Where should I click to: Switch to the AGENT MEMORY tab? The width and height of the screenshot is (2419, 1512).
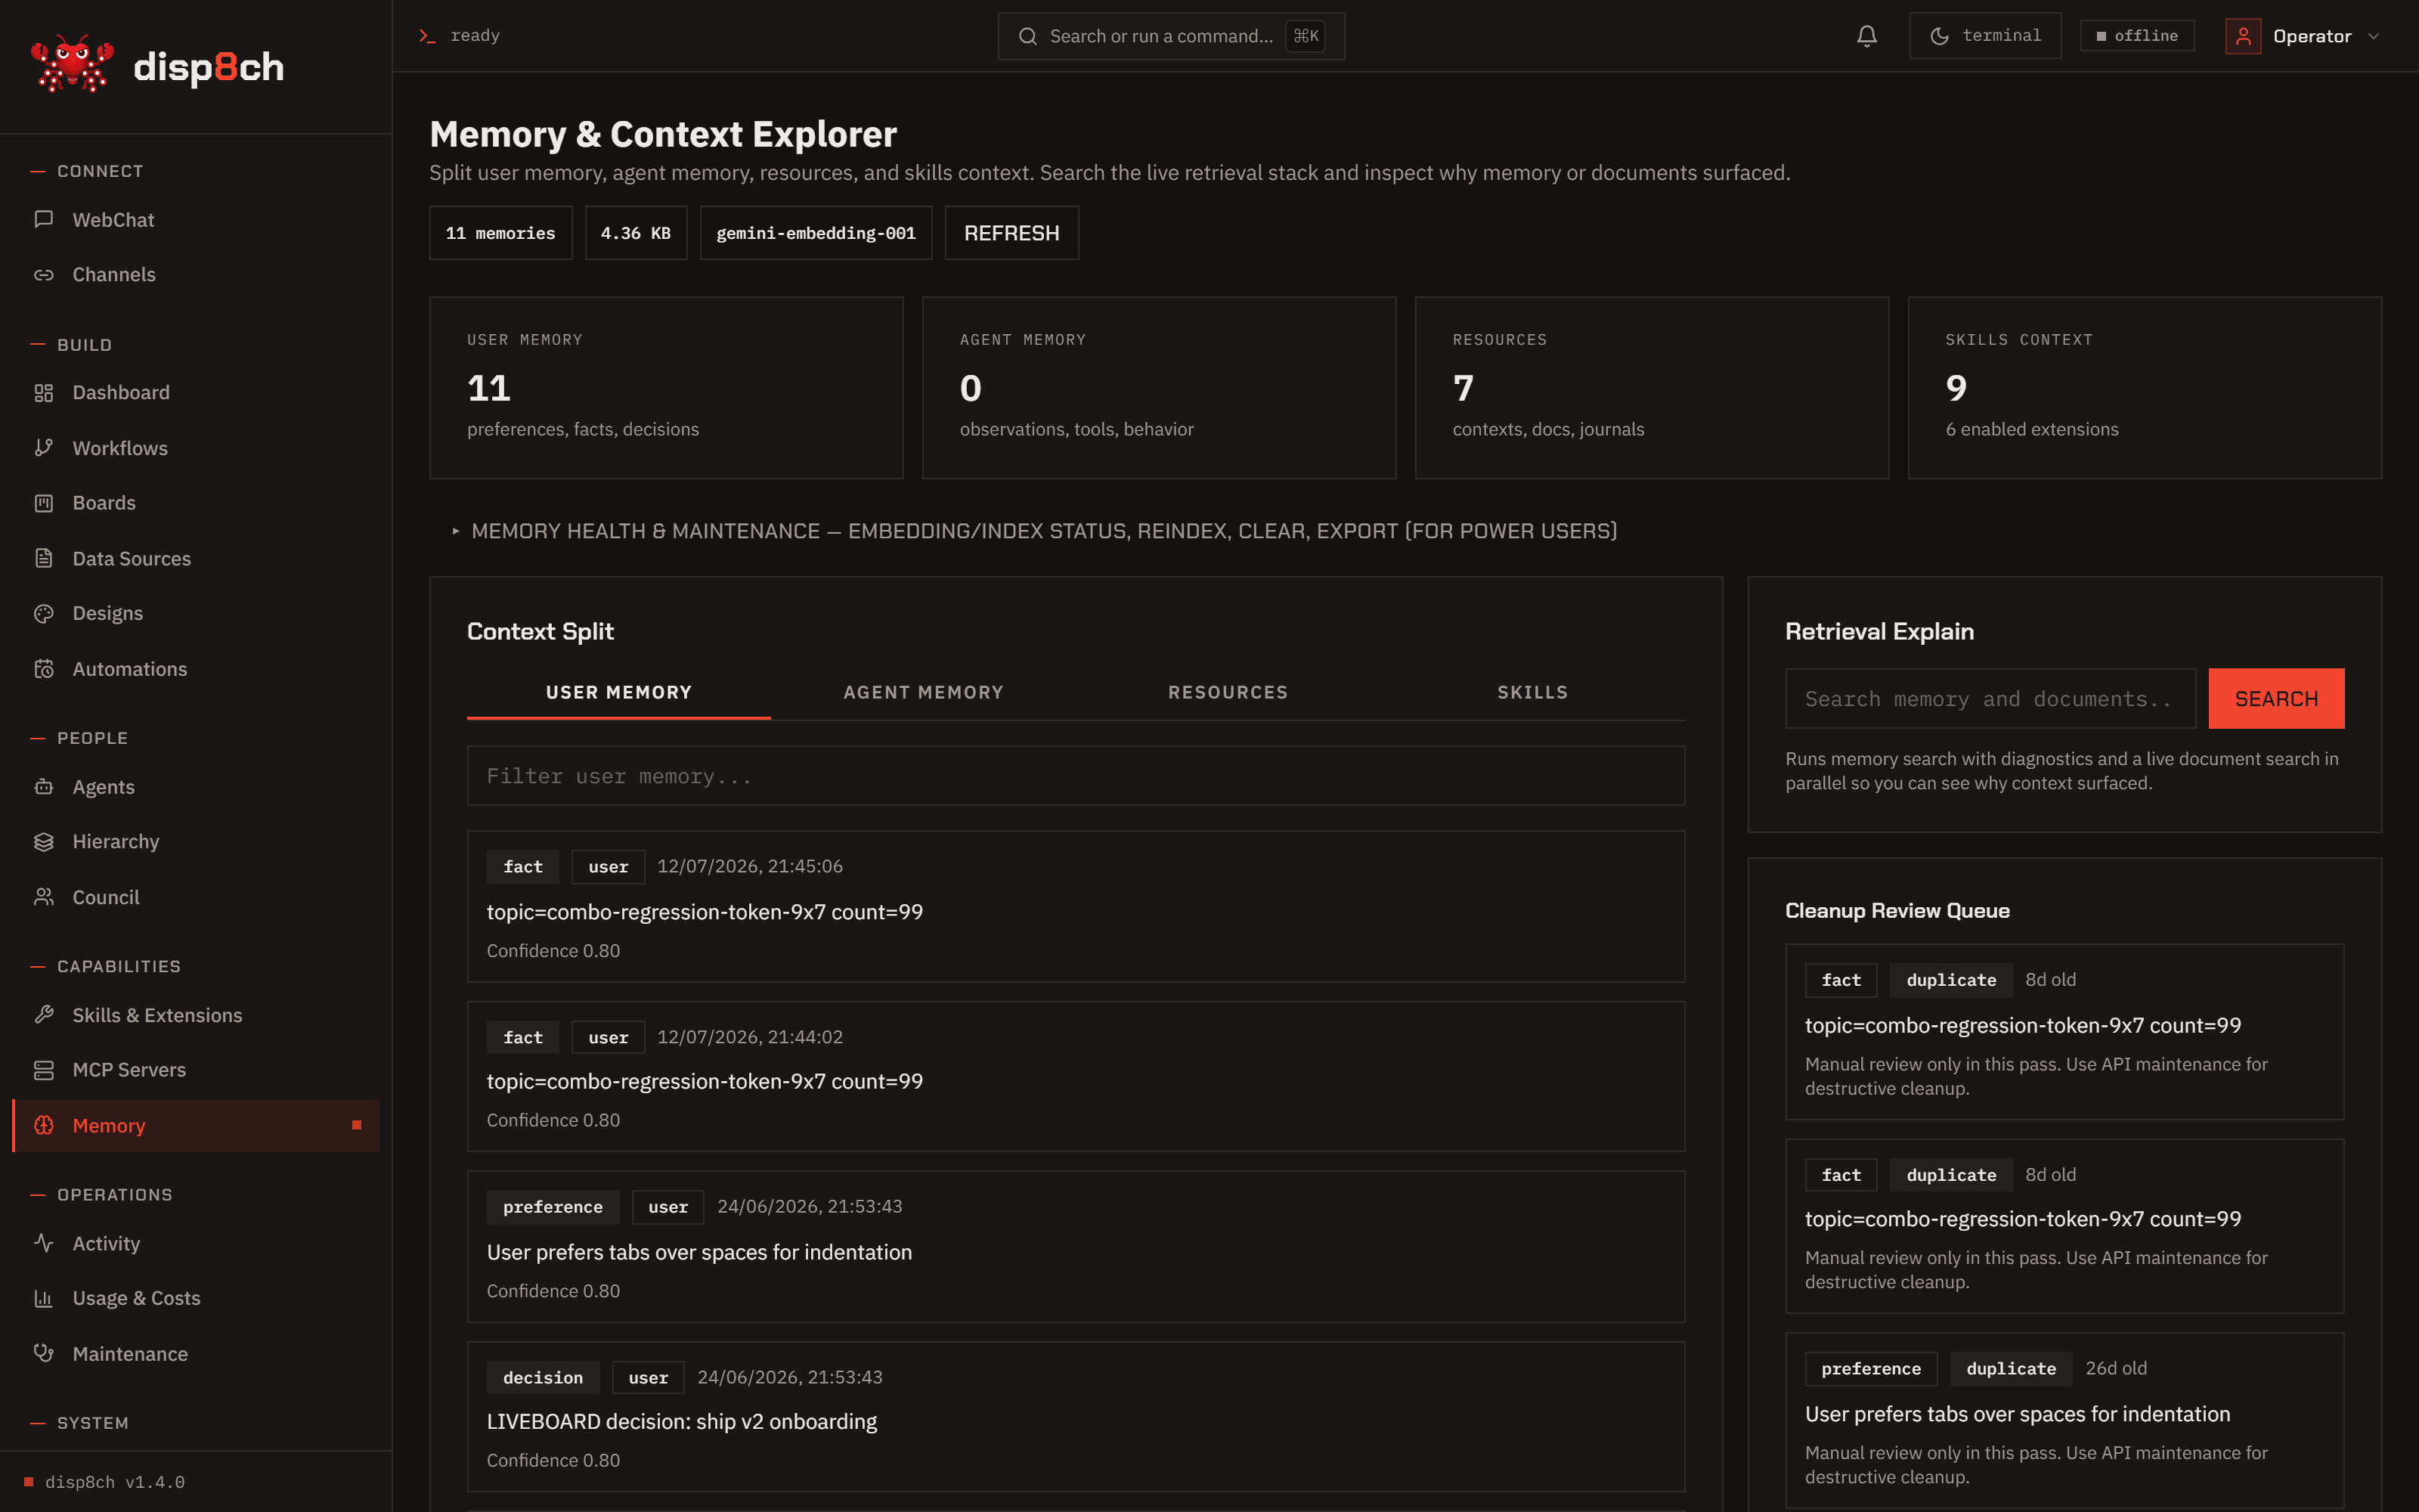pos(922,692)
